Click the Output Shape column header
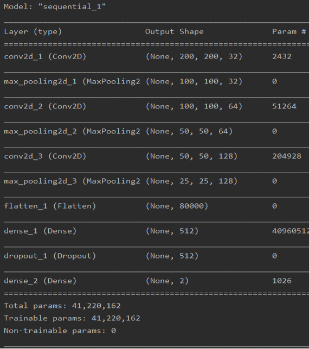 click(175, 31)
